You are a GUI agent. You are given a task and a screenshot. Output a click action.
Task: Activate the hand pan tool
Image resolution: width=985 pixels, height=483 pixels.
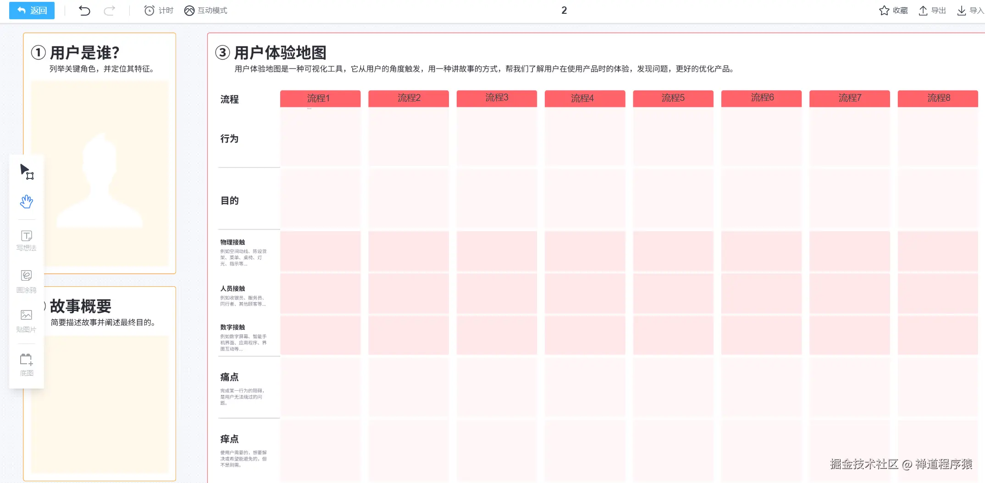point(27,201)
